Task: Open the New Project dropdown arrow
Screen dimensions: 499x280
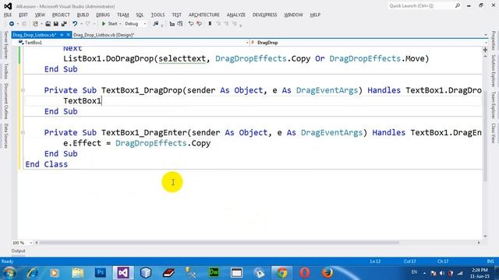Action: click(x=41, y=24)
